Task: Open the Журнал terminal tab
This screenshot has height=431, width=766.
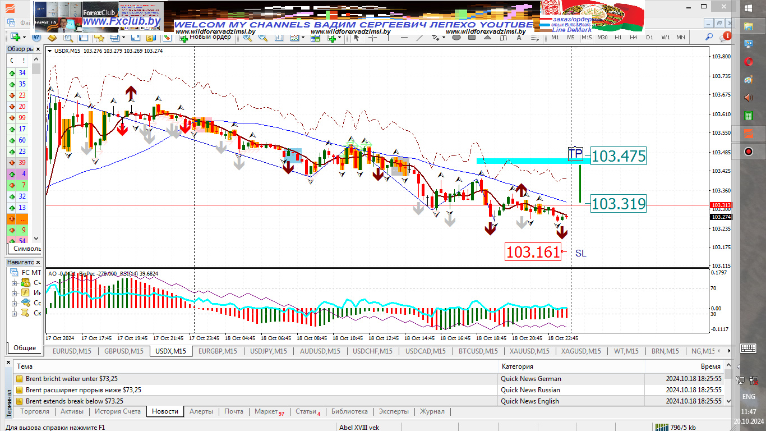Action: (x=432, y=411)
